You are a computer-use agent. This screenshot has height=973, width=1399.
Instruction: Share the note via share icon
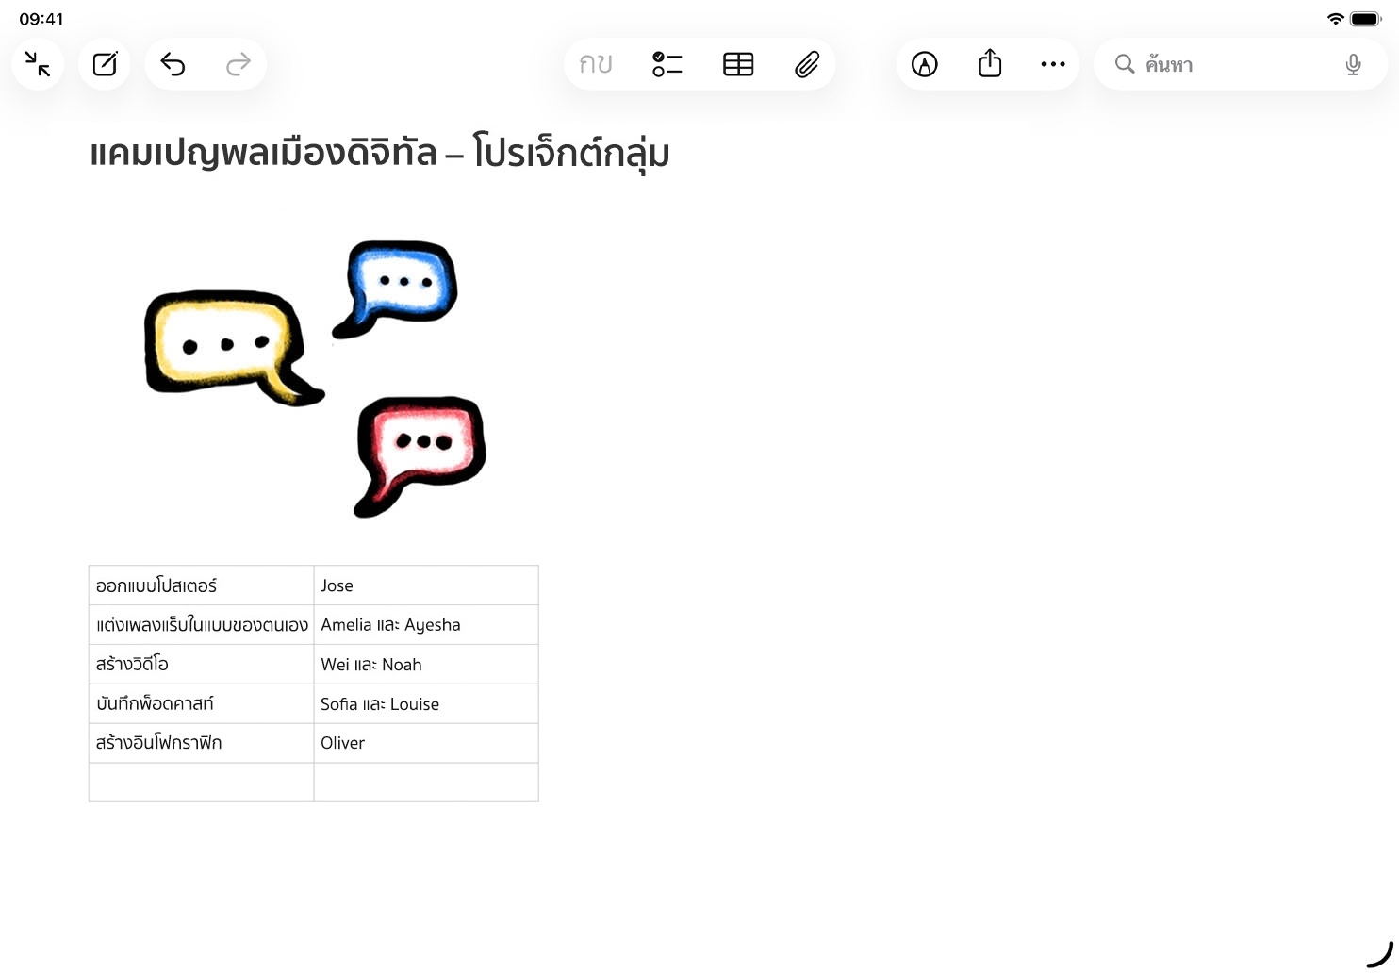(x=990, y=64)
